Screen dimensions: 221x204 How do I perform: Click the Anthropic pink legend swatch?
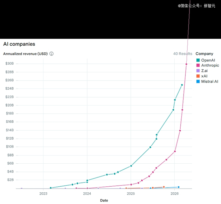(x=198, y=65)
